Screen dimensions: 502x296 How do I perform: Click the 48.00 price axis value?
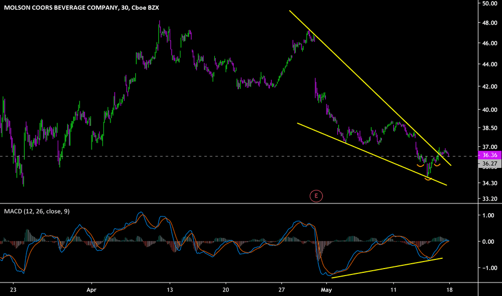(x=490, y=23)
